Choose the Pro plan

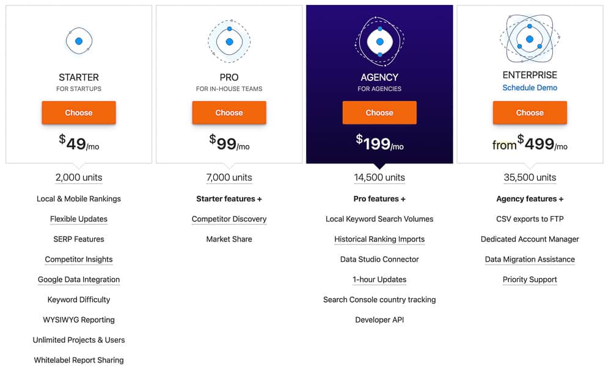point(229,112)
